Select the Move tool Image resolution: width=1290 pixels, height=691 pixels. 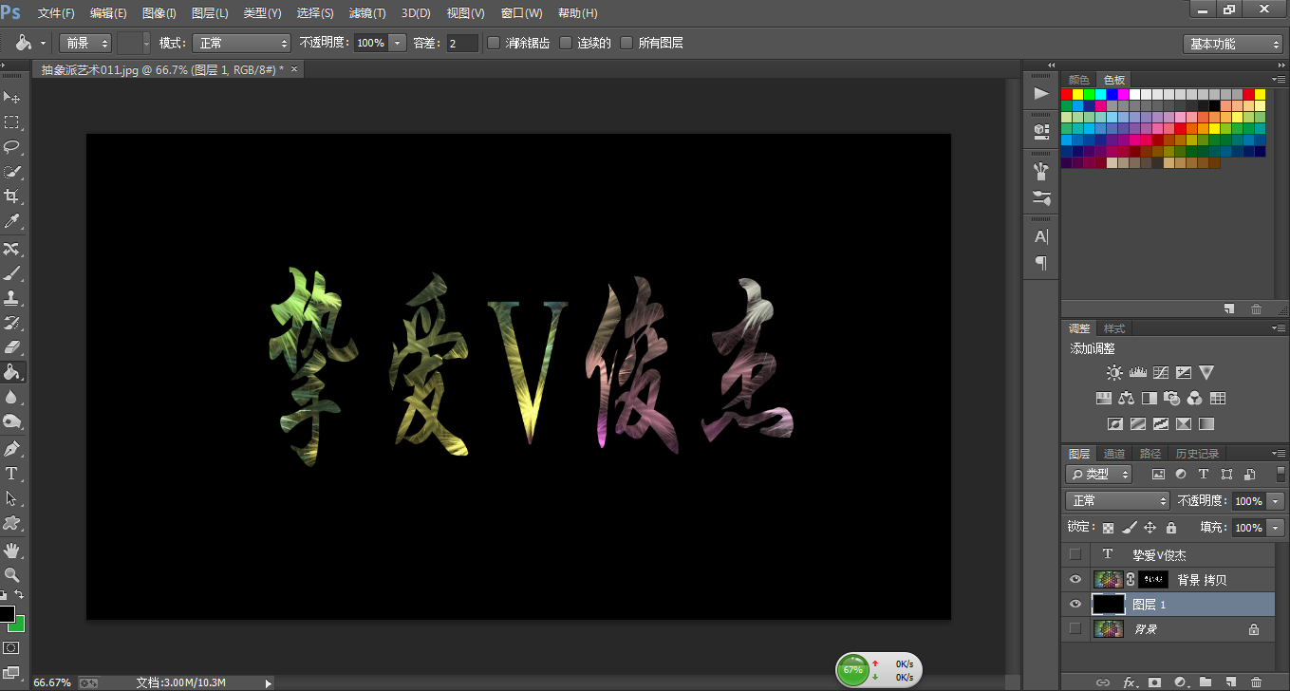pyautogui.click(x=12, y=97)
